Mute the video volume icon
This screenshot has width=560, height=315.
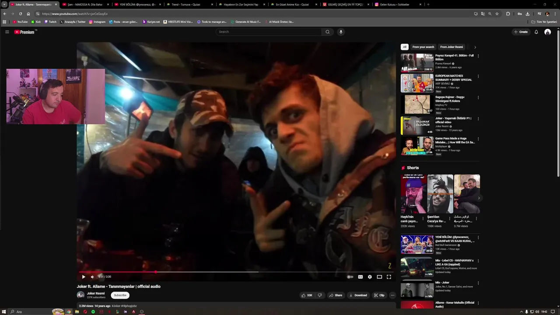(92, 277)
